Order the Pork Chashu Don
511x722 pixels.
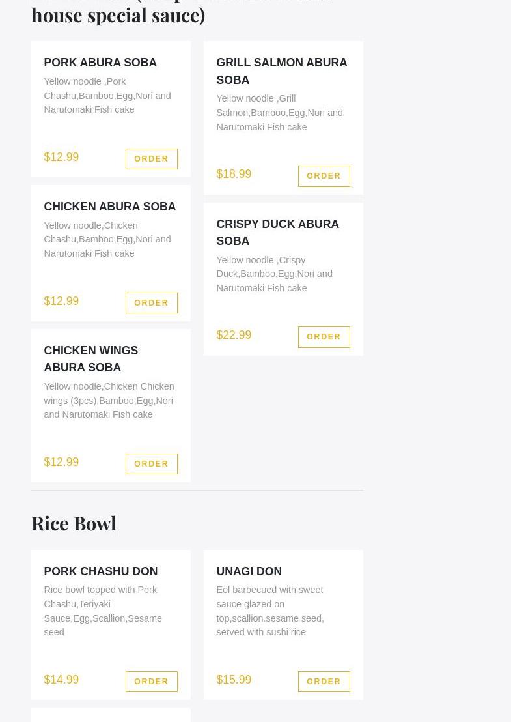click(x=151, y=682)
